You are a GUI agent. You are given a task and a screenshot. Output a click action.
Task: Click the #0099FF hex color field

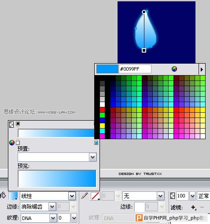click(x=135, y=69)
